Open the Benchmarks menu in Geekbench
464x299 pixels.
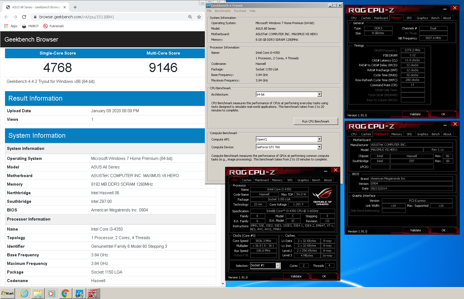[x=223, y=11]
